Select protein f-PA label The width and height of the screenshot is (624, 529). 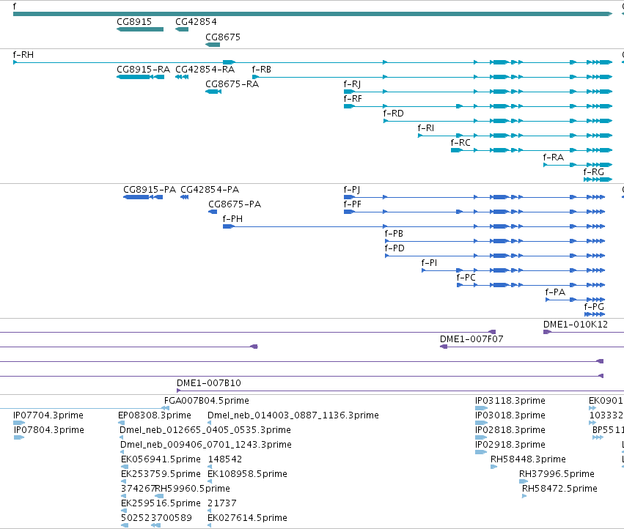pos(555,292)
